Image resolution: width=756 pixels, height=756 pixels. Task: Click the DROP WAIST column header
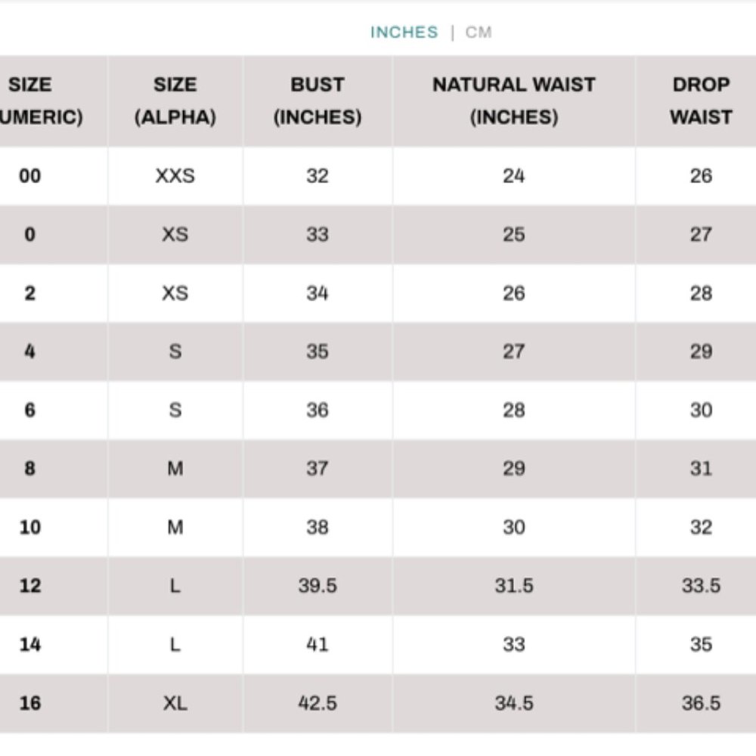701,101
